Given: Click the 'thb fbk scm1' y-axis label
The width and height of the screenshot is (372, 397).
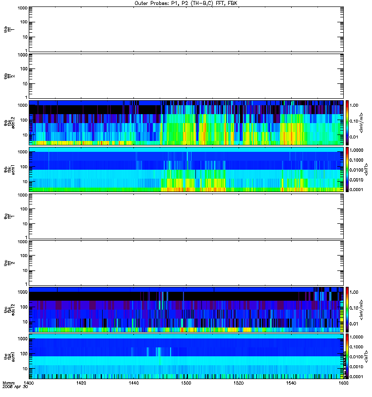Looking at the screenshot, I should click(x=9, y=169).
